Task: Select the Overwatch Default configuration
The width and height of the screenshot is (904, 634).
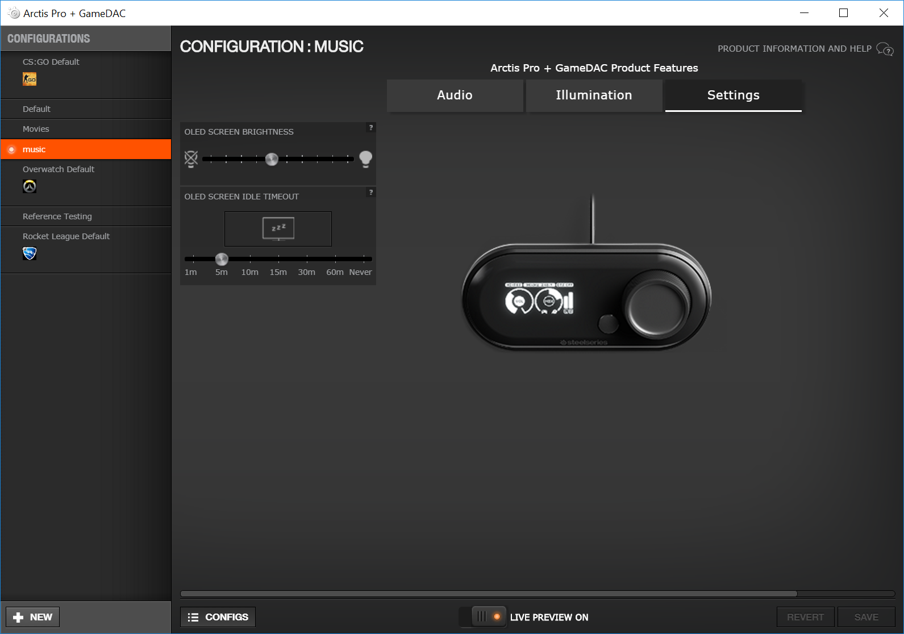Action: click(86, 182)
